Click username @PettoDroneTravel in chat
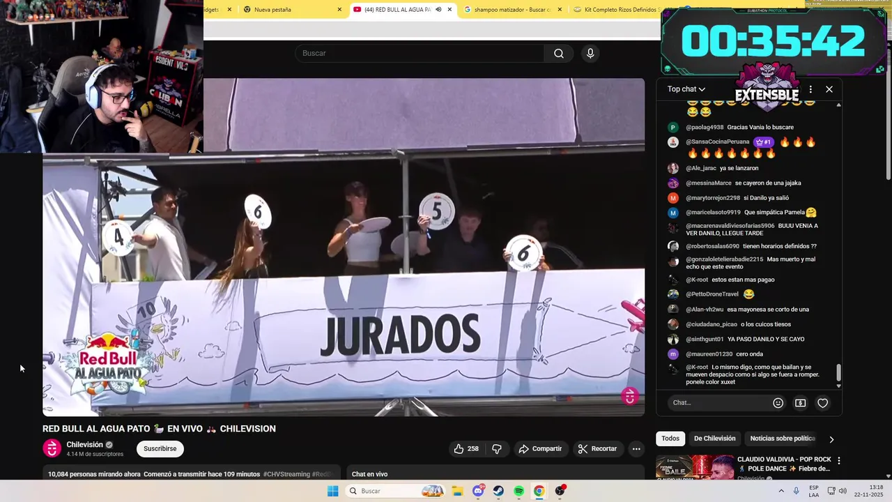Screen dimensions: 892x502 (x=712, y=294)
